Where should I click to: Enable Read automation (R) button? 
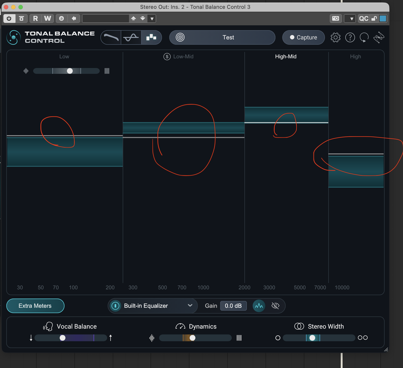(x=35, y=19)
